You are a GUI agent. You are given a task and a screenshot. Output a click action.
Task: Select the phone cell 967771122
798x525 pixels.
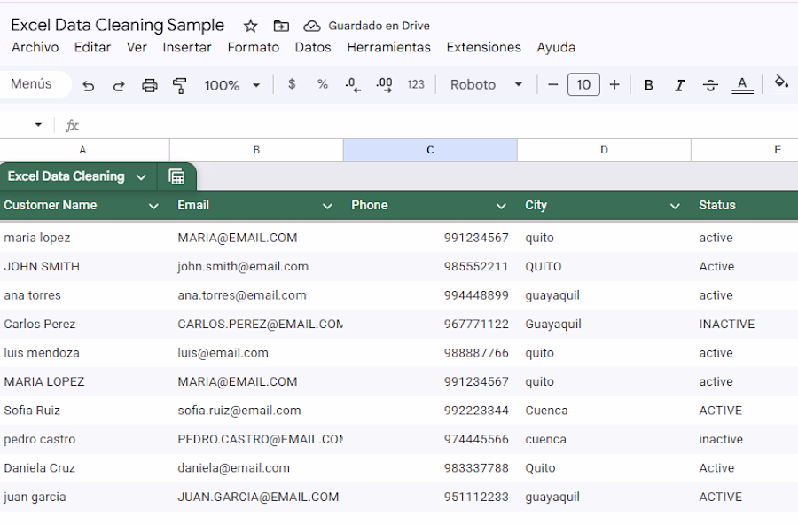coord(430,324)
